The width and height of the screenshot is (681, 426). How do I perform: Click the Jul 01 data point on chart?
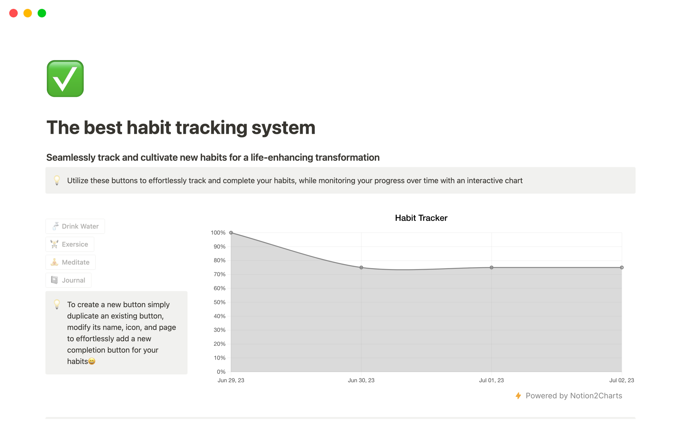pyautogui.click(x=491, y=268)
